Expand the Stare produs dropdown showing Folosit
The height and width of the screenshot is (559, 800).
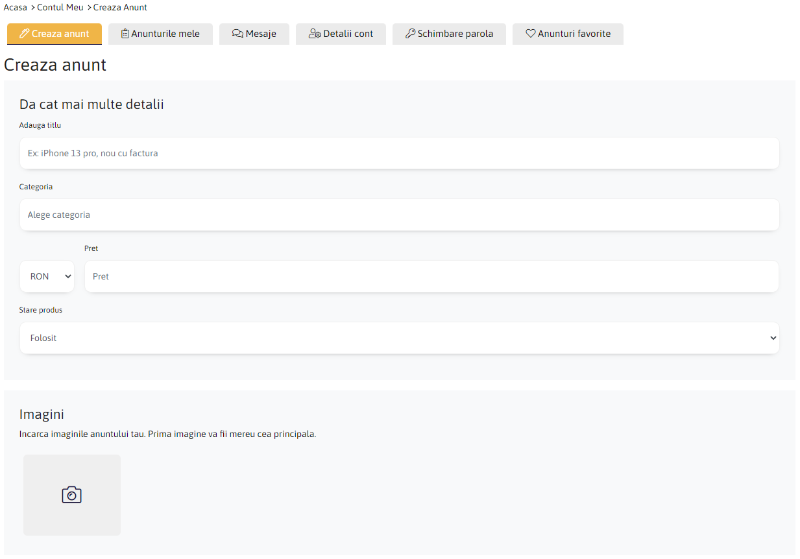tap(399, 338)
